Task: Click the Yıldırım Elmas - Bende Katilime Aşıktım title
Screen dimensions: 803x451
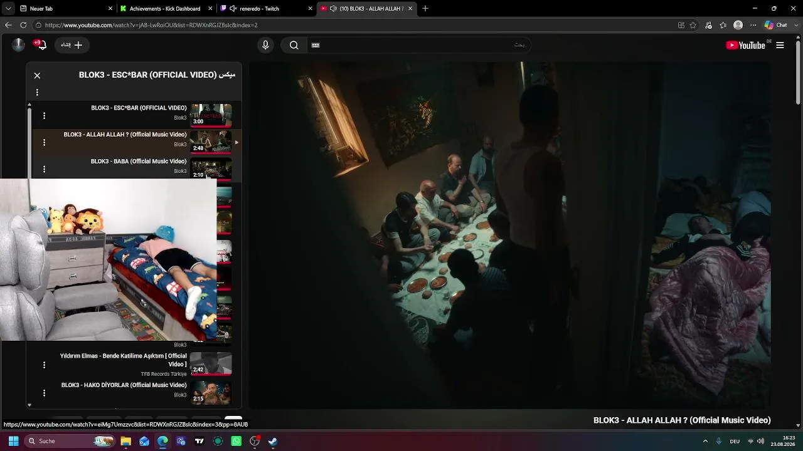Action: [x=124, y=360]
